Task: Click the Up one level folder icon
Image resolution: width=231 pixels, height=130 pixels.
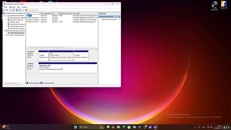Action: (x=10, y=10)
